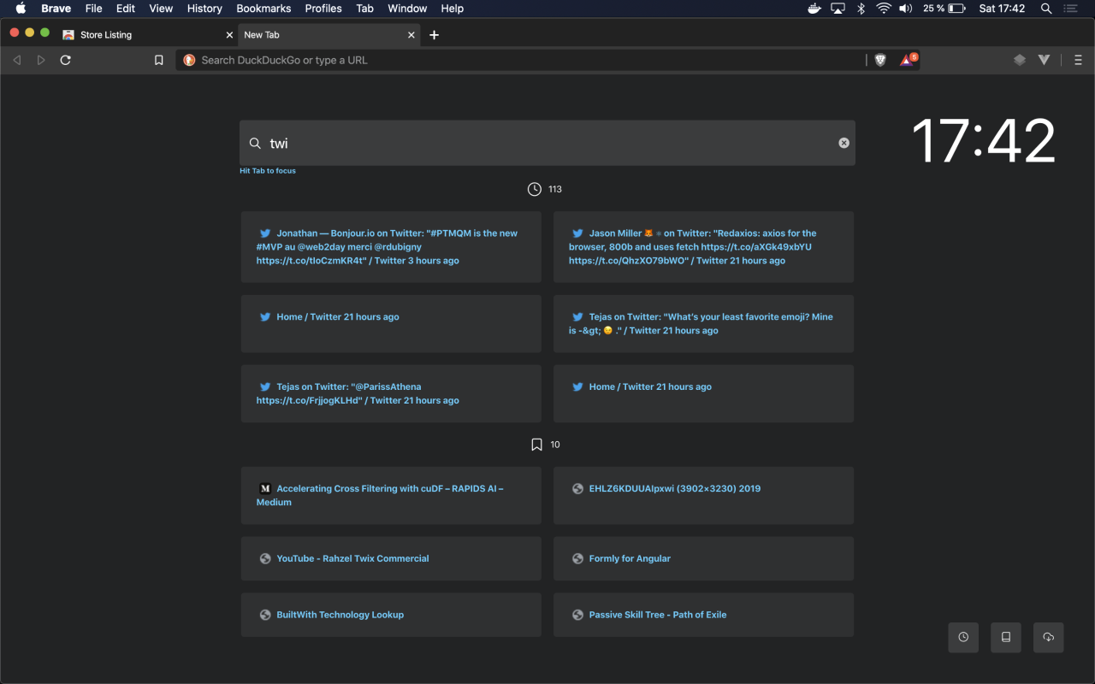Screen dimensions: 1095x684
Task: Click the cloud download icon button at bottom right
Action: (1049, 637)
